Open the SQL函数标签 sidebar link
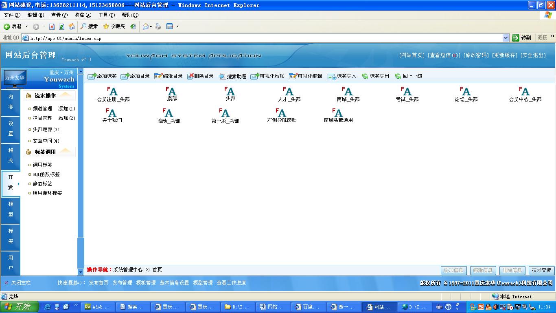 46,174
